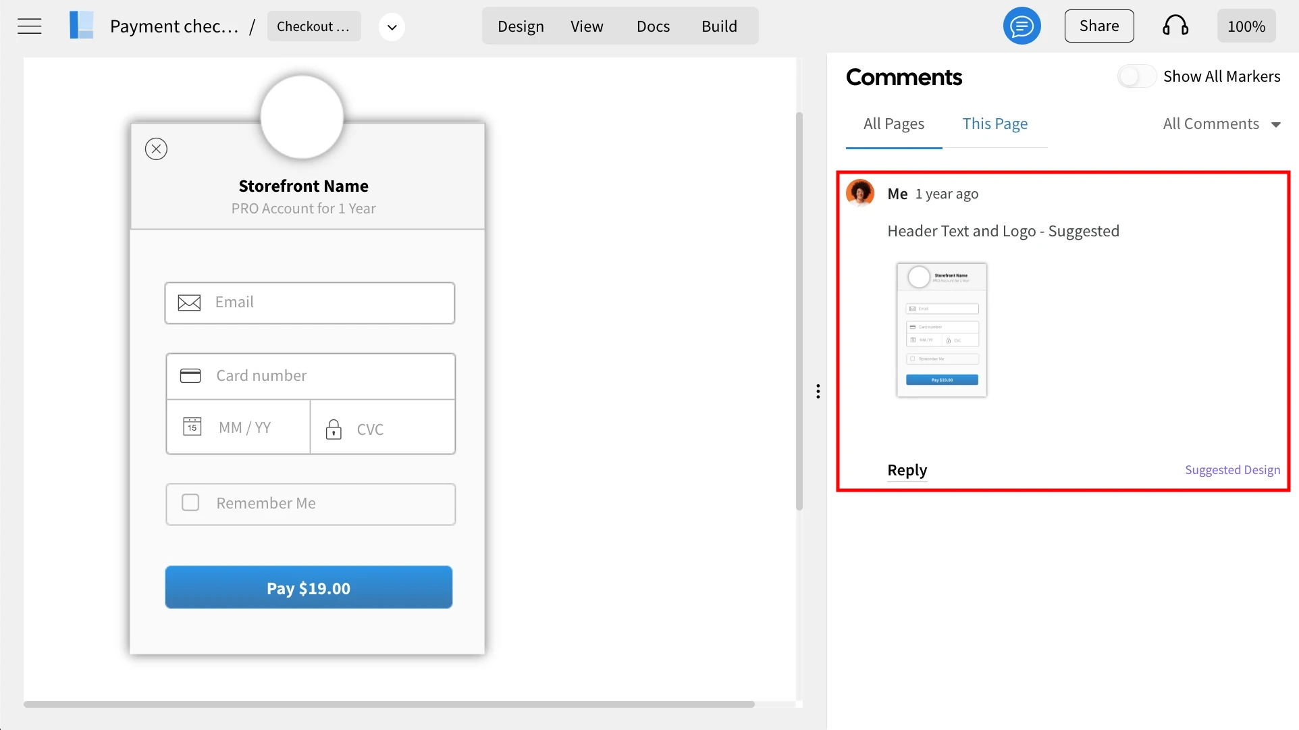
Task: Close the checkout modal with X icon
Action: click(x=156, y=149)
